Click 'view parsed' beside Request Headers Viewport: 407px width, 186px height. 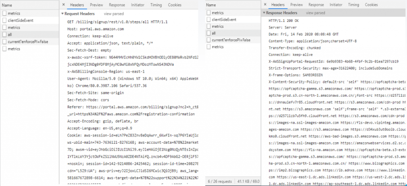point(114,14)
